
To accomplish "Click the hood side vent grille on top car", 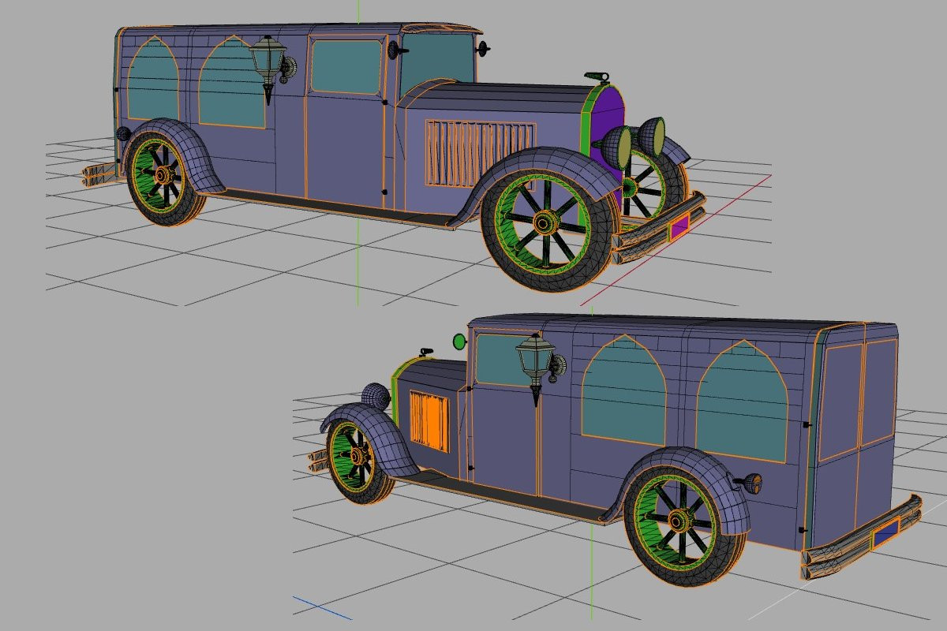I will click(479, 154).
